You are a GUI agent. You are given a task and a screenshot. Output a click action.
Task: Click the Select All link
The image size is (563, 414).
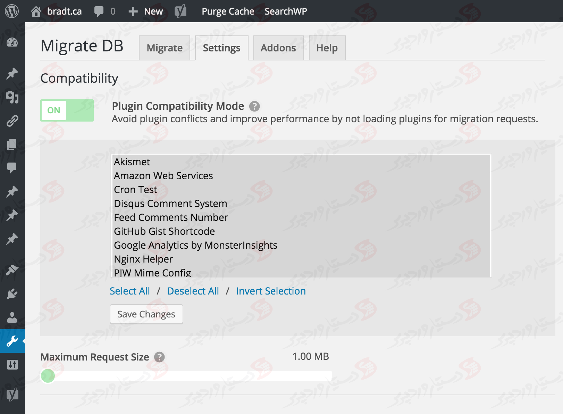click(x=130, y=291)
